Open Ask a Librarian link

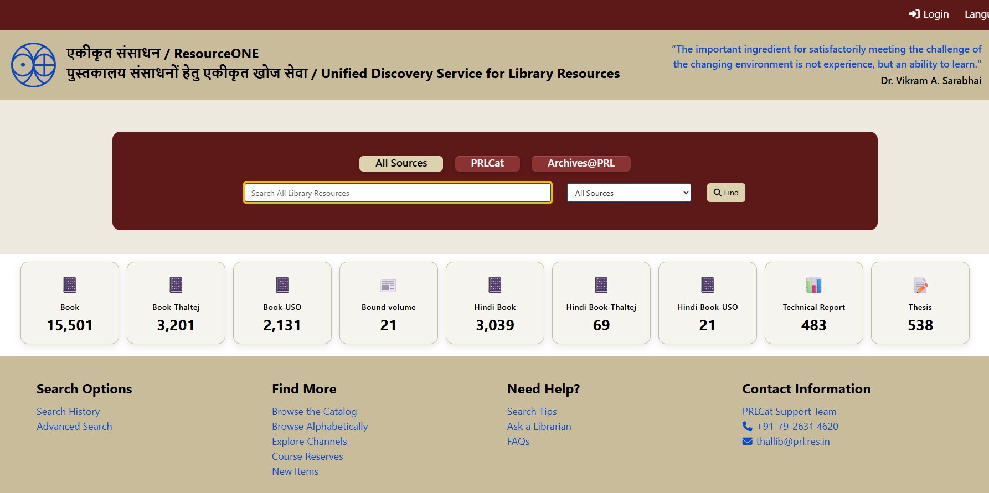[x=539, y=427]
